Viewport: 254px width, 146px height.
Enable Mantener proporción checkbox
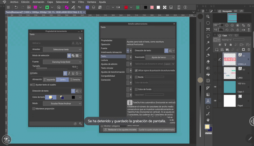[34, 109]
